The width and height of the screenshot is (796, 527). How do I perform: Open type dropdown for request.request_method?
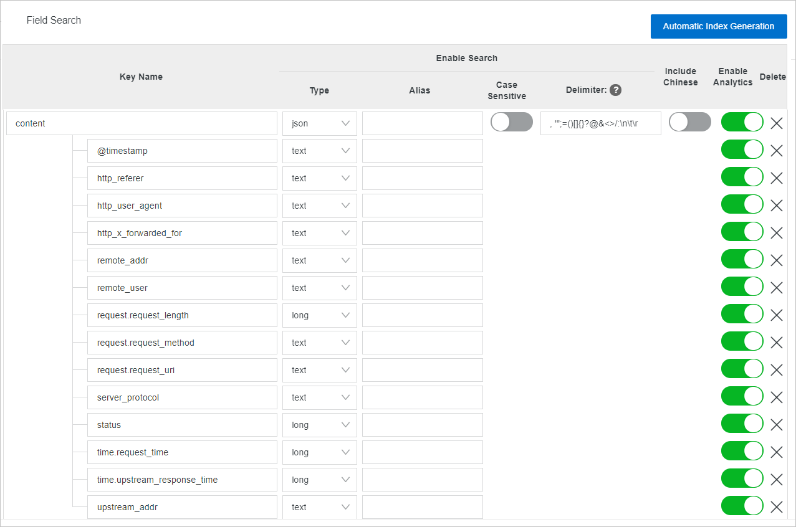pos(320,343)
